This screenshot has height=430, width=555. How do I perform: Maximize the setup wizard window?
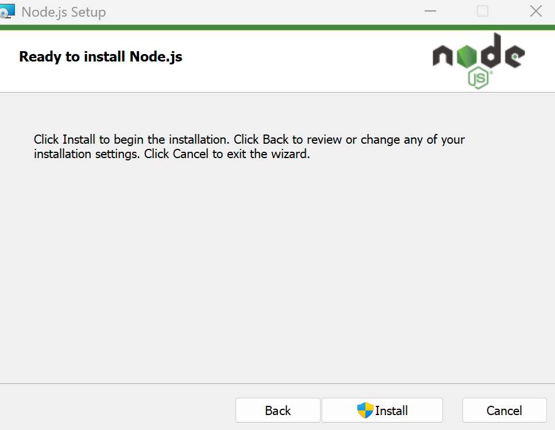(x=482, y=11)
